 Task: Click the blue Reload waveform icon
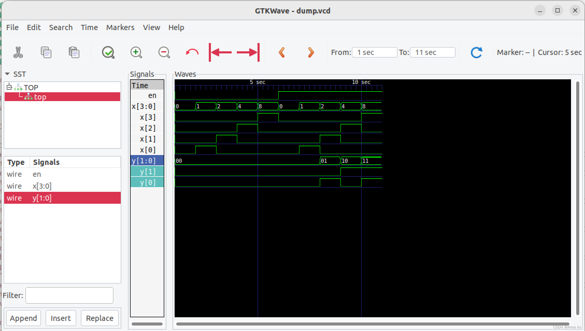click(x=476, y=52)
